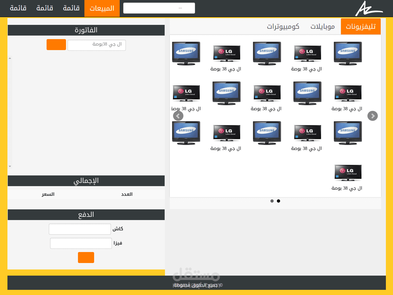Select the first carousel pagination dot
The width and height of the screenshot is (393, 295).
[272, 201]
